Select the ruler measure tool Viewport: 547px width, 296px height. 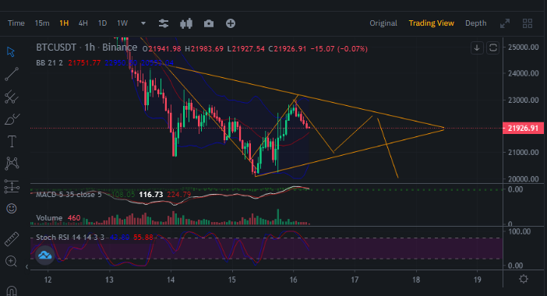point(12,239)
